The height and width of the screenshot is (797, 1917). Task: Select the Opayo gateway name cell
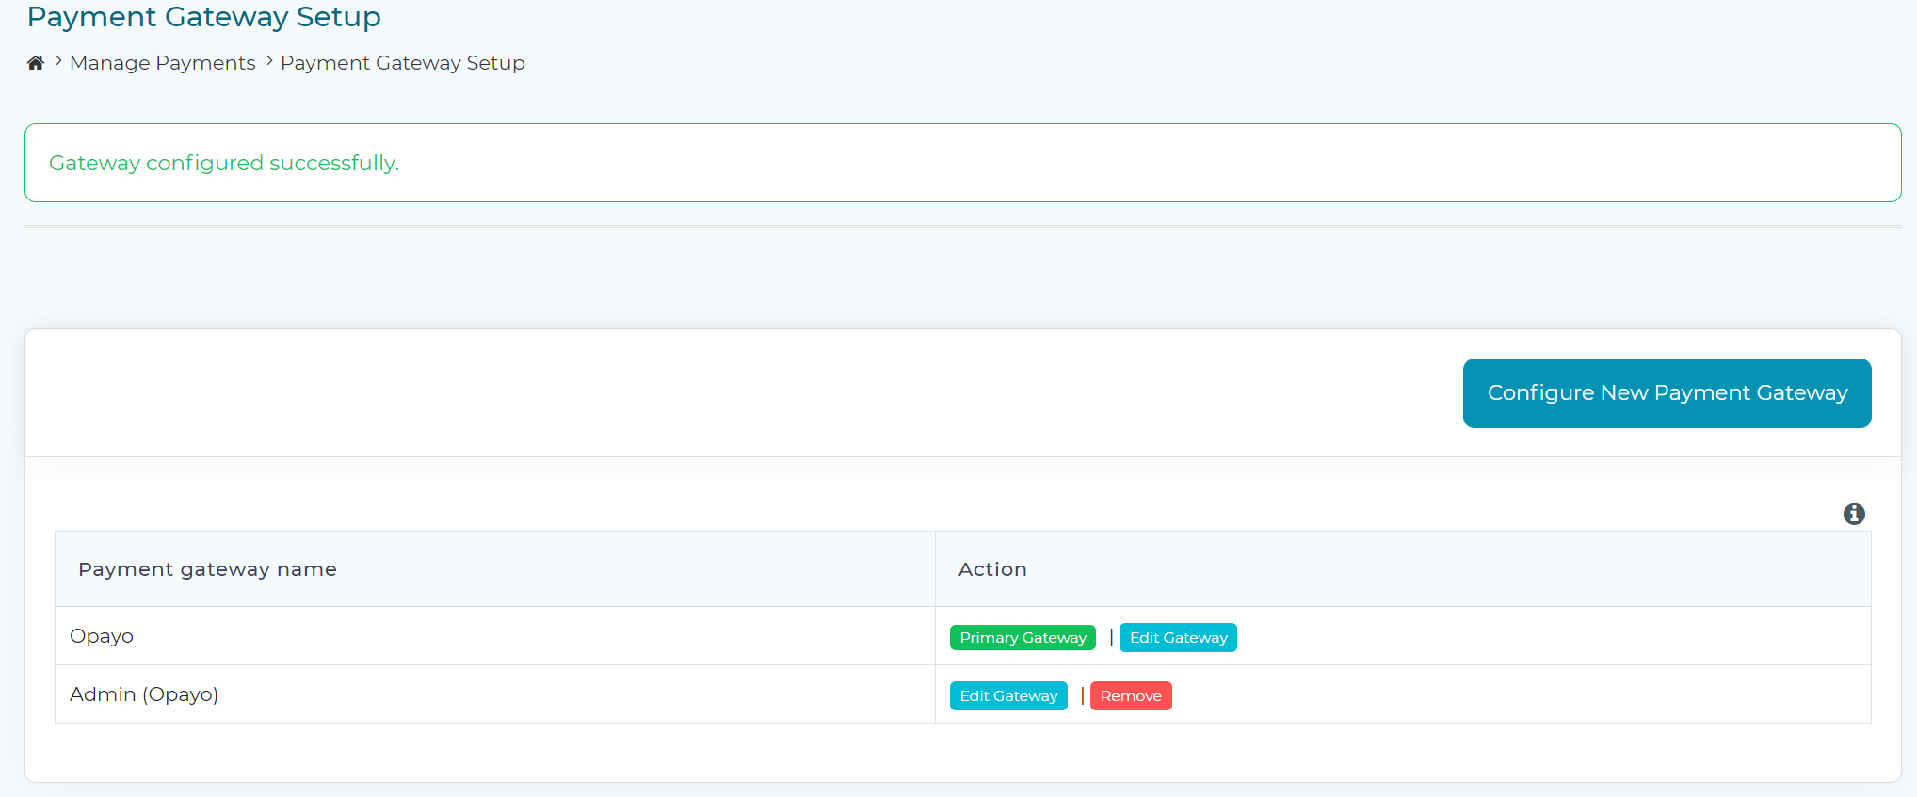(x=495, y=636)
